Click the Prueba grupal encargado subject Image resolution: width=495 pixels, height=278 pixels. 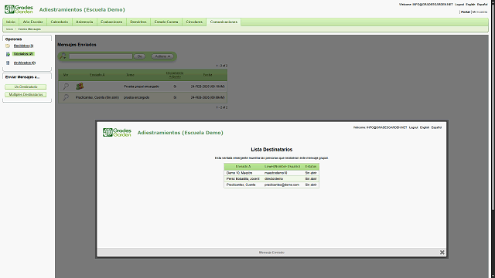[142, 86]
